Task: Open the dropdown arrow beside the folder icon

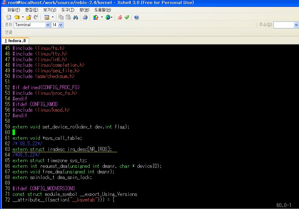Action: (22, 17)
